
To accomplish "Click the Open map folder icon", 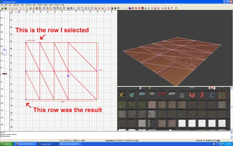I will pos(3,8).
